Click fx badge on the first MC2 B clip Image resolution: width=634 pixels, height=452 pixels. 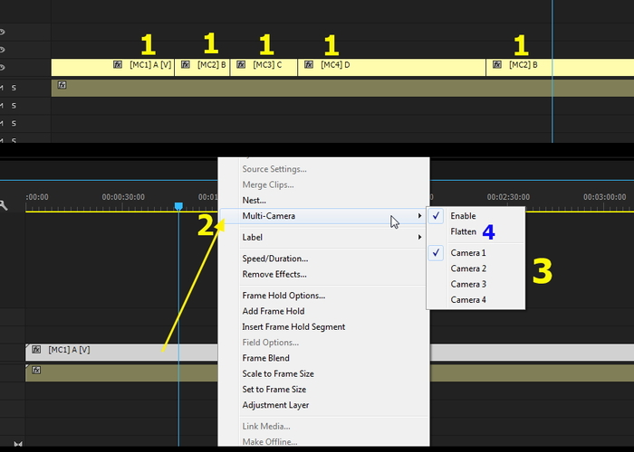(186, 65)
